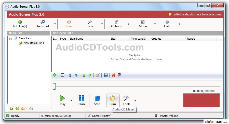Viewport: 229px width, 124px height.
Task: Open Tools in the main toolbar
Action: (x=90, y=24)
